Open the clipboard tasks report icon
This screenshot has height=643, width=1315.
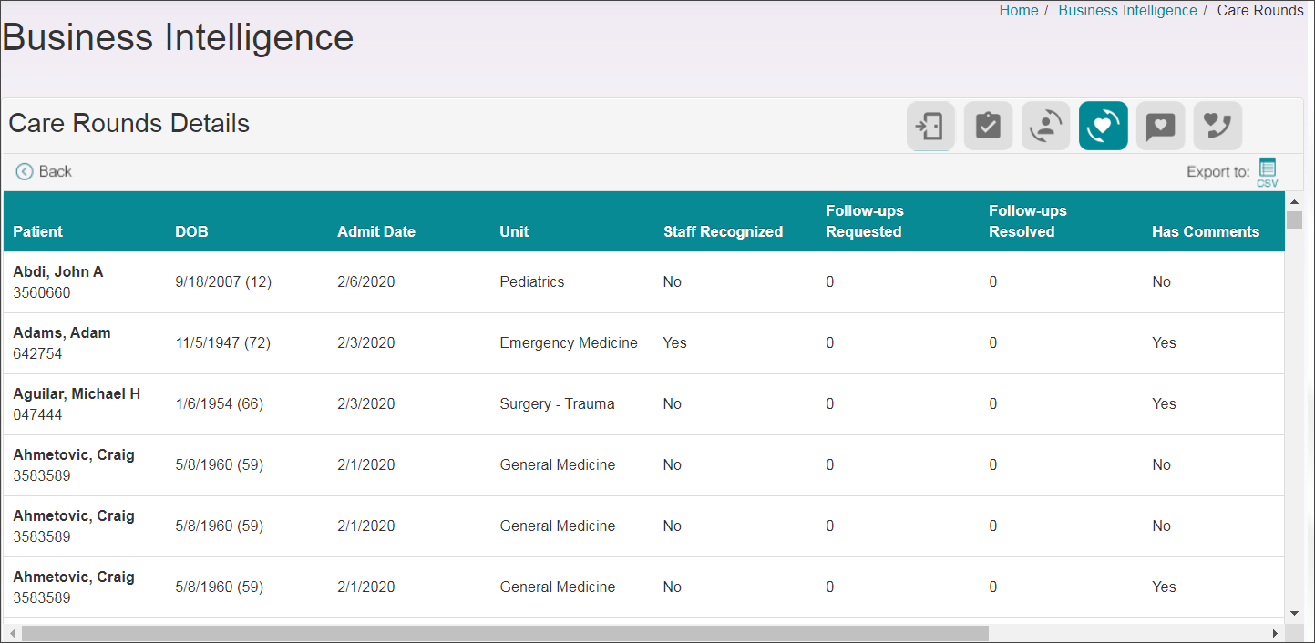988,126
